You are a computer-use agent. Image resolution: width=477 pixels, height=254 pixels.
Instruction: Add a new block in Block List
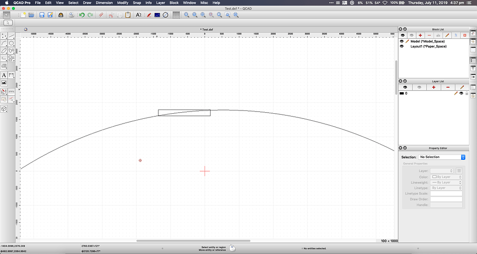click(420, 35)
